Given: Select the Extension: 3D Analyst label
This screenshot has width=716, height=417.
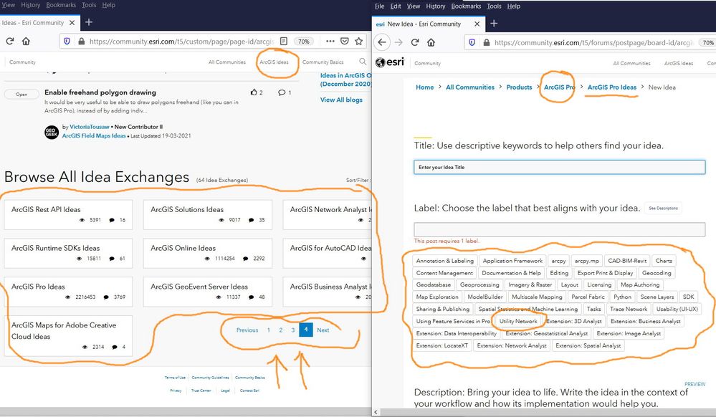Looking at the screenshot, I should click(x=574, y=321).
